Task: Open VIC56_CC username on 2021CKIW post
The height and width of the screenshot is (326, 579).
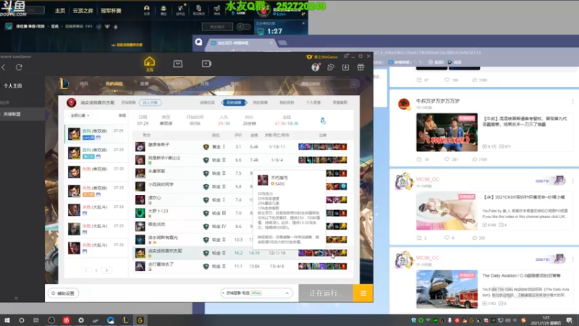Action: tap(428, 179)
